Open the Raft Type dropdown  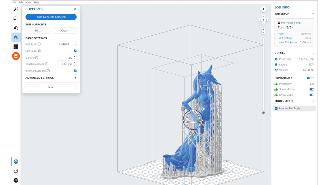pyautogui.click(x=67, y=44)
